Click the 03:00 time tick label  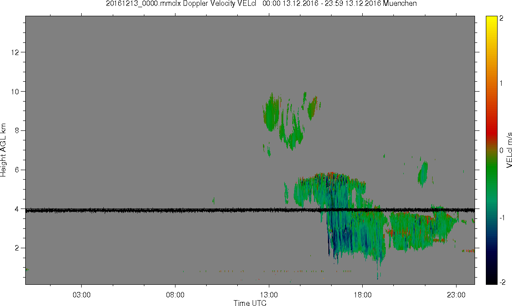point(81,295)
